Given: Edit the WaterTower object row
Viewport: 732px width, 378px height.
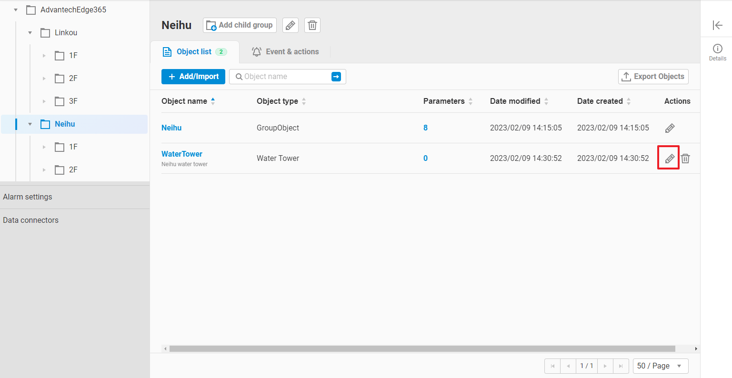Looking at the screenshot, I should (669, 159).
